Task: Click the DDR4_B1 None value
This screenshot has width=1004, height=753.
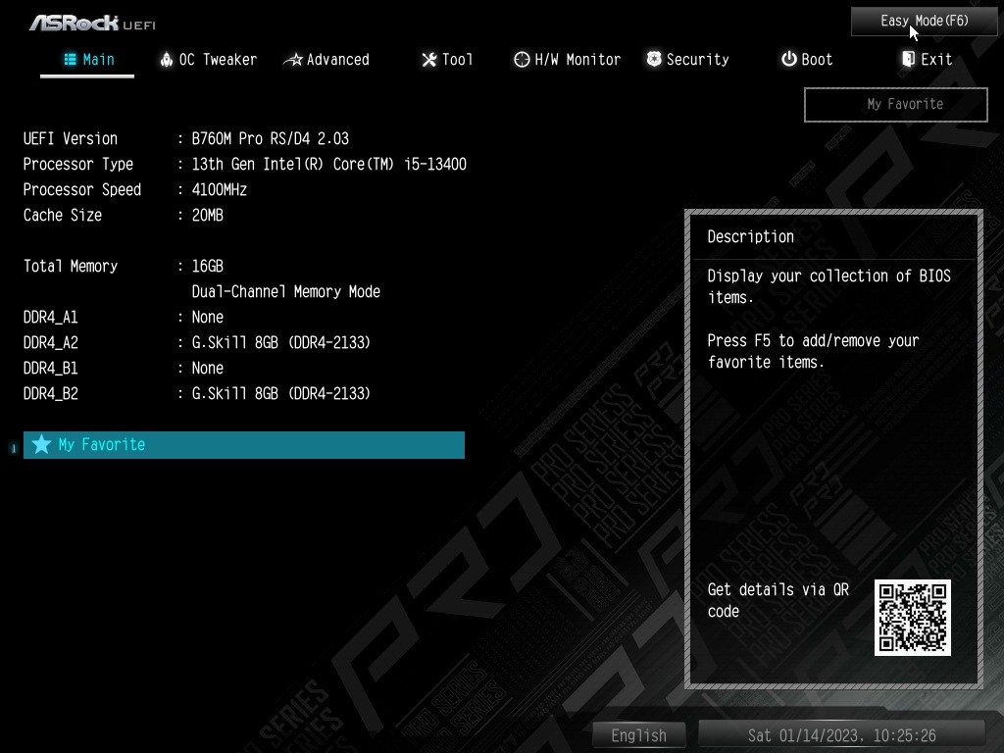Action: [x=208, y=369]
